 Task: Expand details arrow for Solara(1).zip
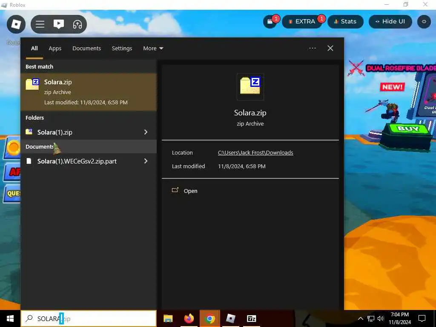[x=146, y=132]
